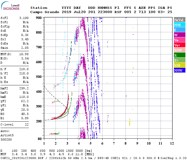Click the CGK21_2019201223000.RSF file name

point(22,158)
